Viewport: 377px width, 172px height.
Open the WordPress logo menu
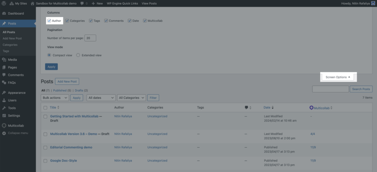(4, 3)
